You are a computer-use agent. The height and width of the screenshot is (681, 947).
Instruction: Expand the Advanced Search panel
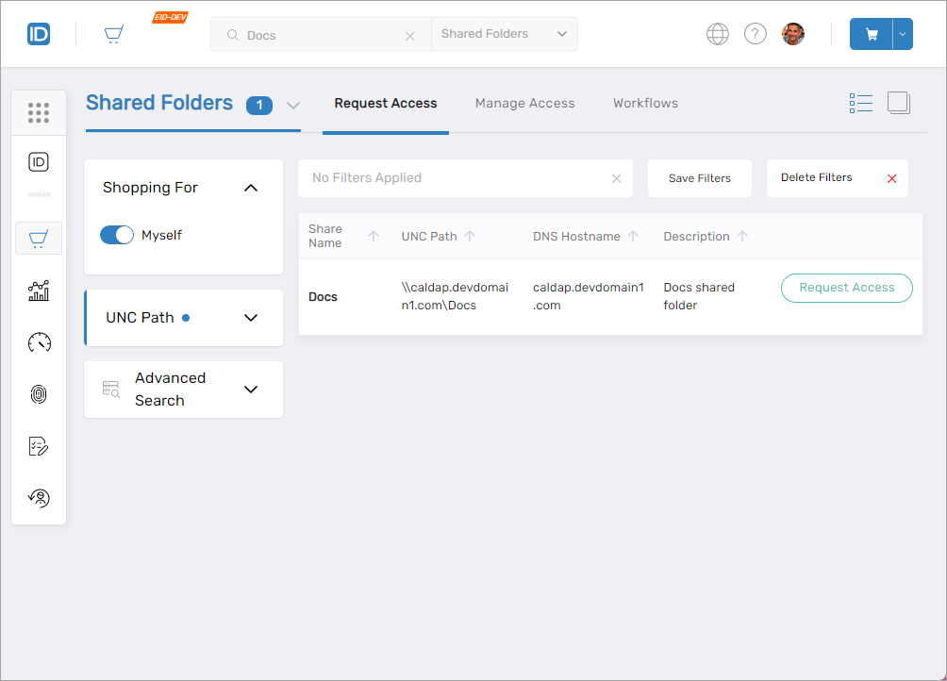250,390
